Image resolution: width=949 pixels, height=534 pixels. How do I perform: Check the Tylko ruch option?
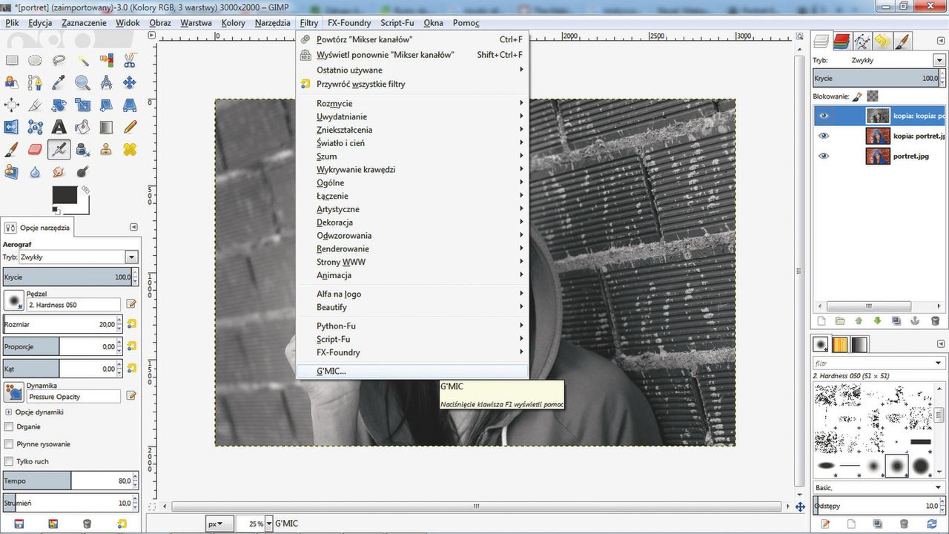pyautogui.click(x=9, y=461)
